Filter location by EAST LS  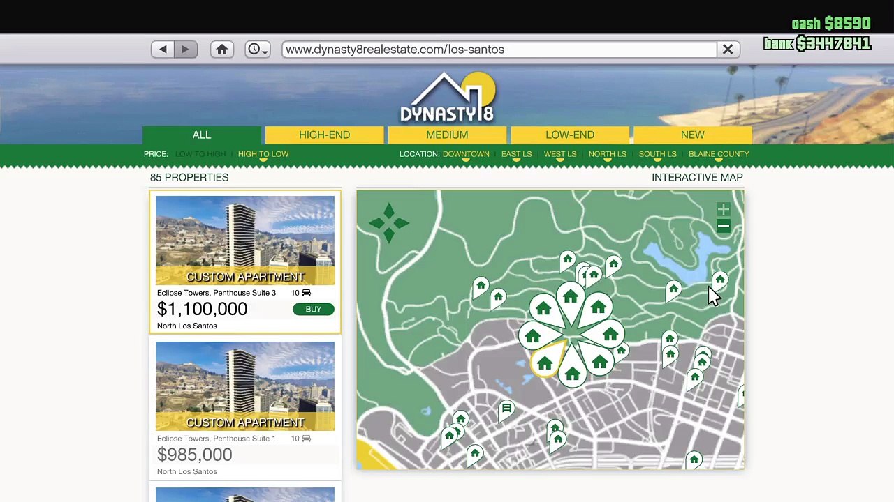(x=517, y=154)
